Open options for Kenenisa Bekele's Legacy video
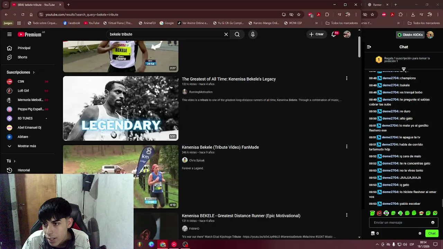443x249 pixels. coord(346,79)
